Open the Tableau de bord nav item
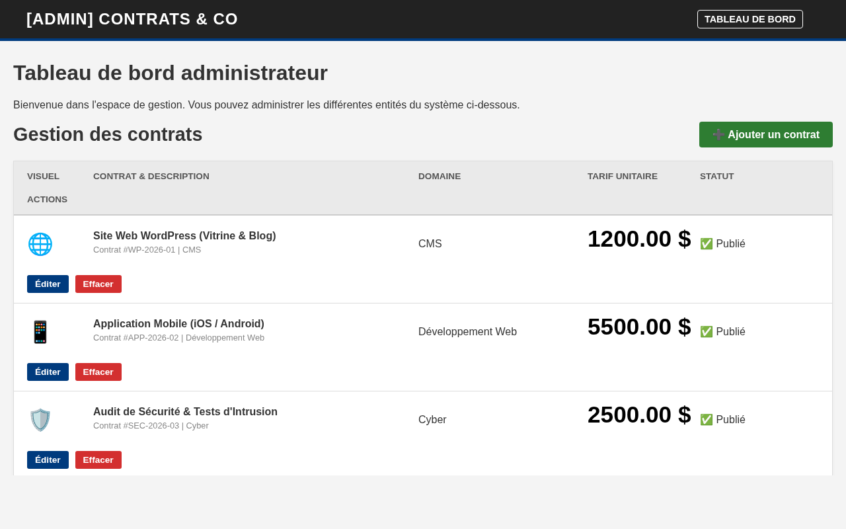Screen dimensions: 846x529 (x=750, y=19)
